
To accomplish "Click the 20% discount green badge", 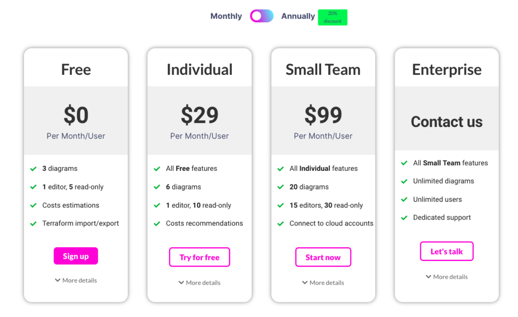I will pyautogui.click(x=333, y=17).
